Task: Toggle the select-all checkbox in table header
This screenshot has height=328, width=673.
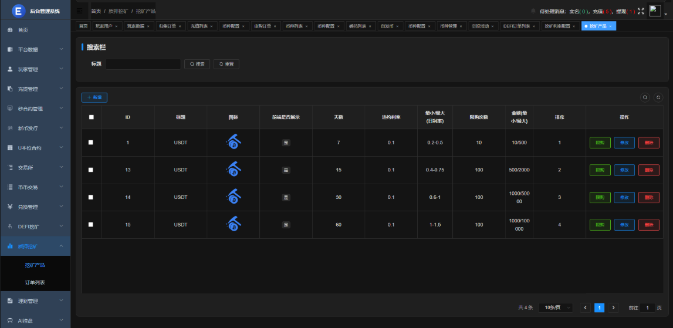Action: point(91,117)
